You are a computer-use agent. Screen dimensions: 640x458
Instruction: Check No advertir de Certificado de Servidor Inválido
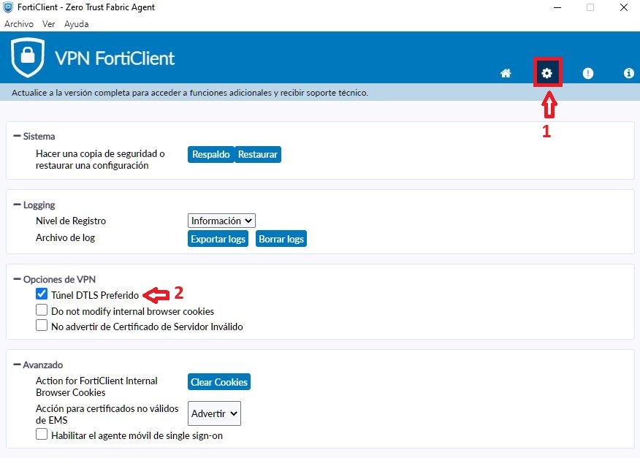coord(42,325)
